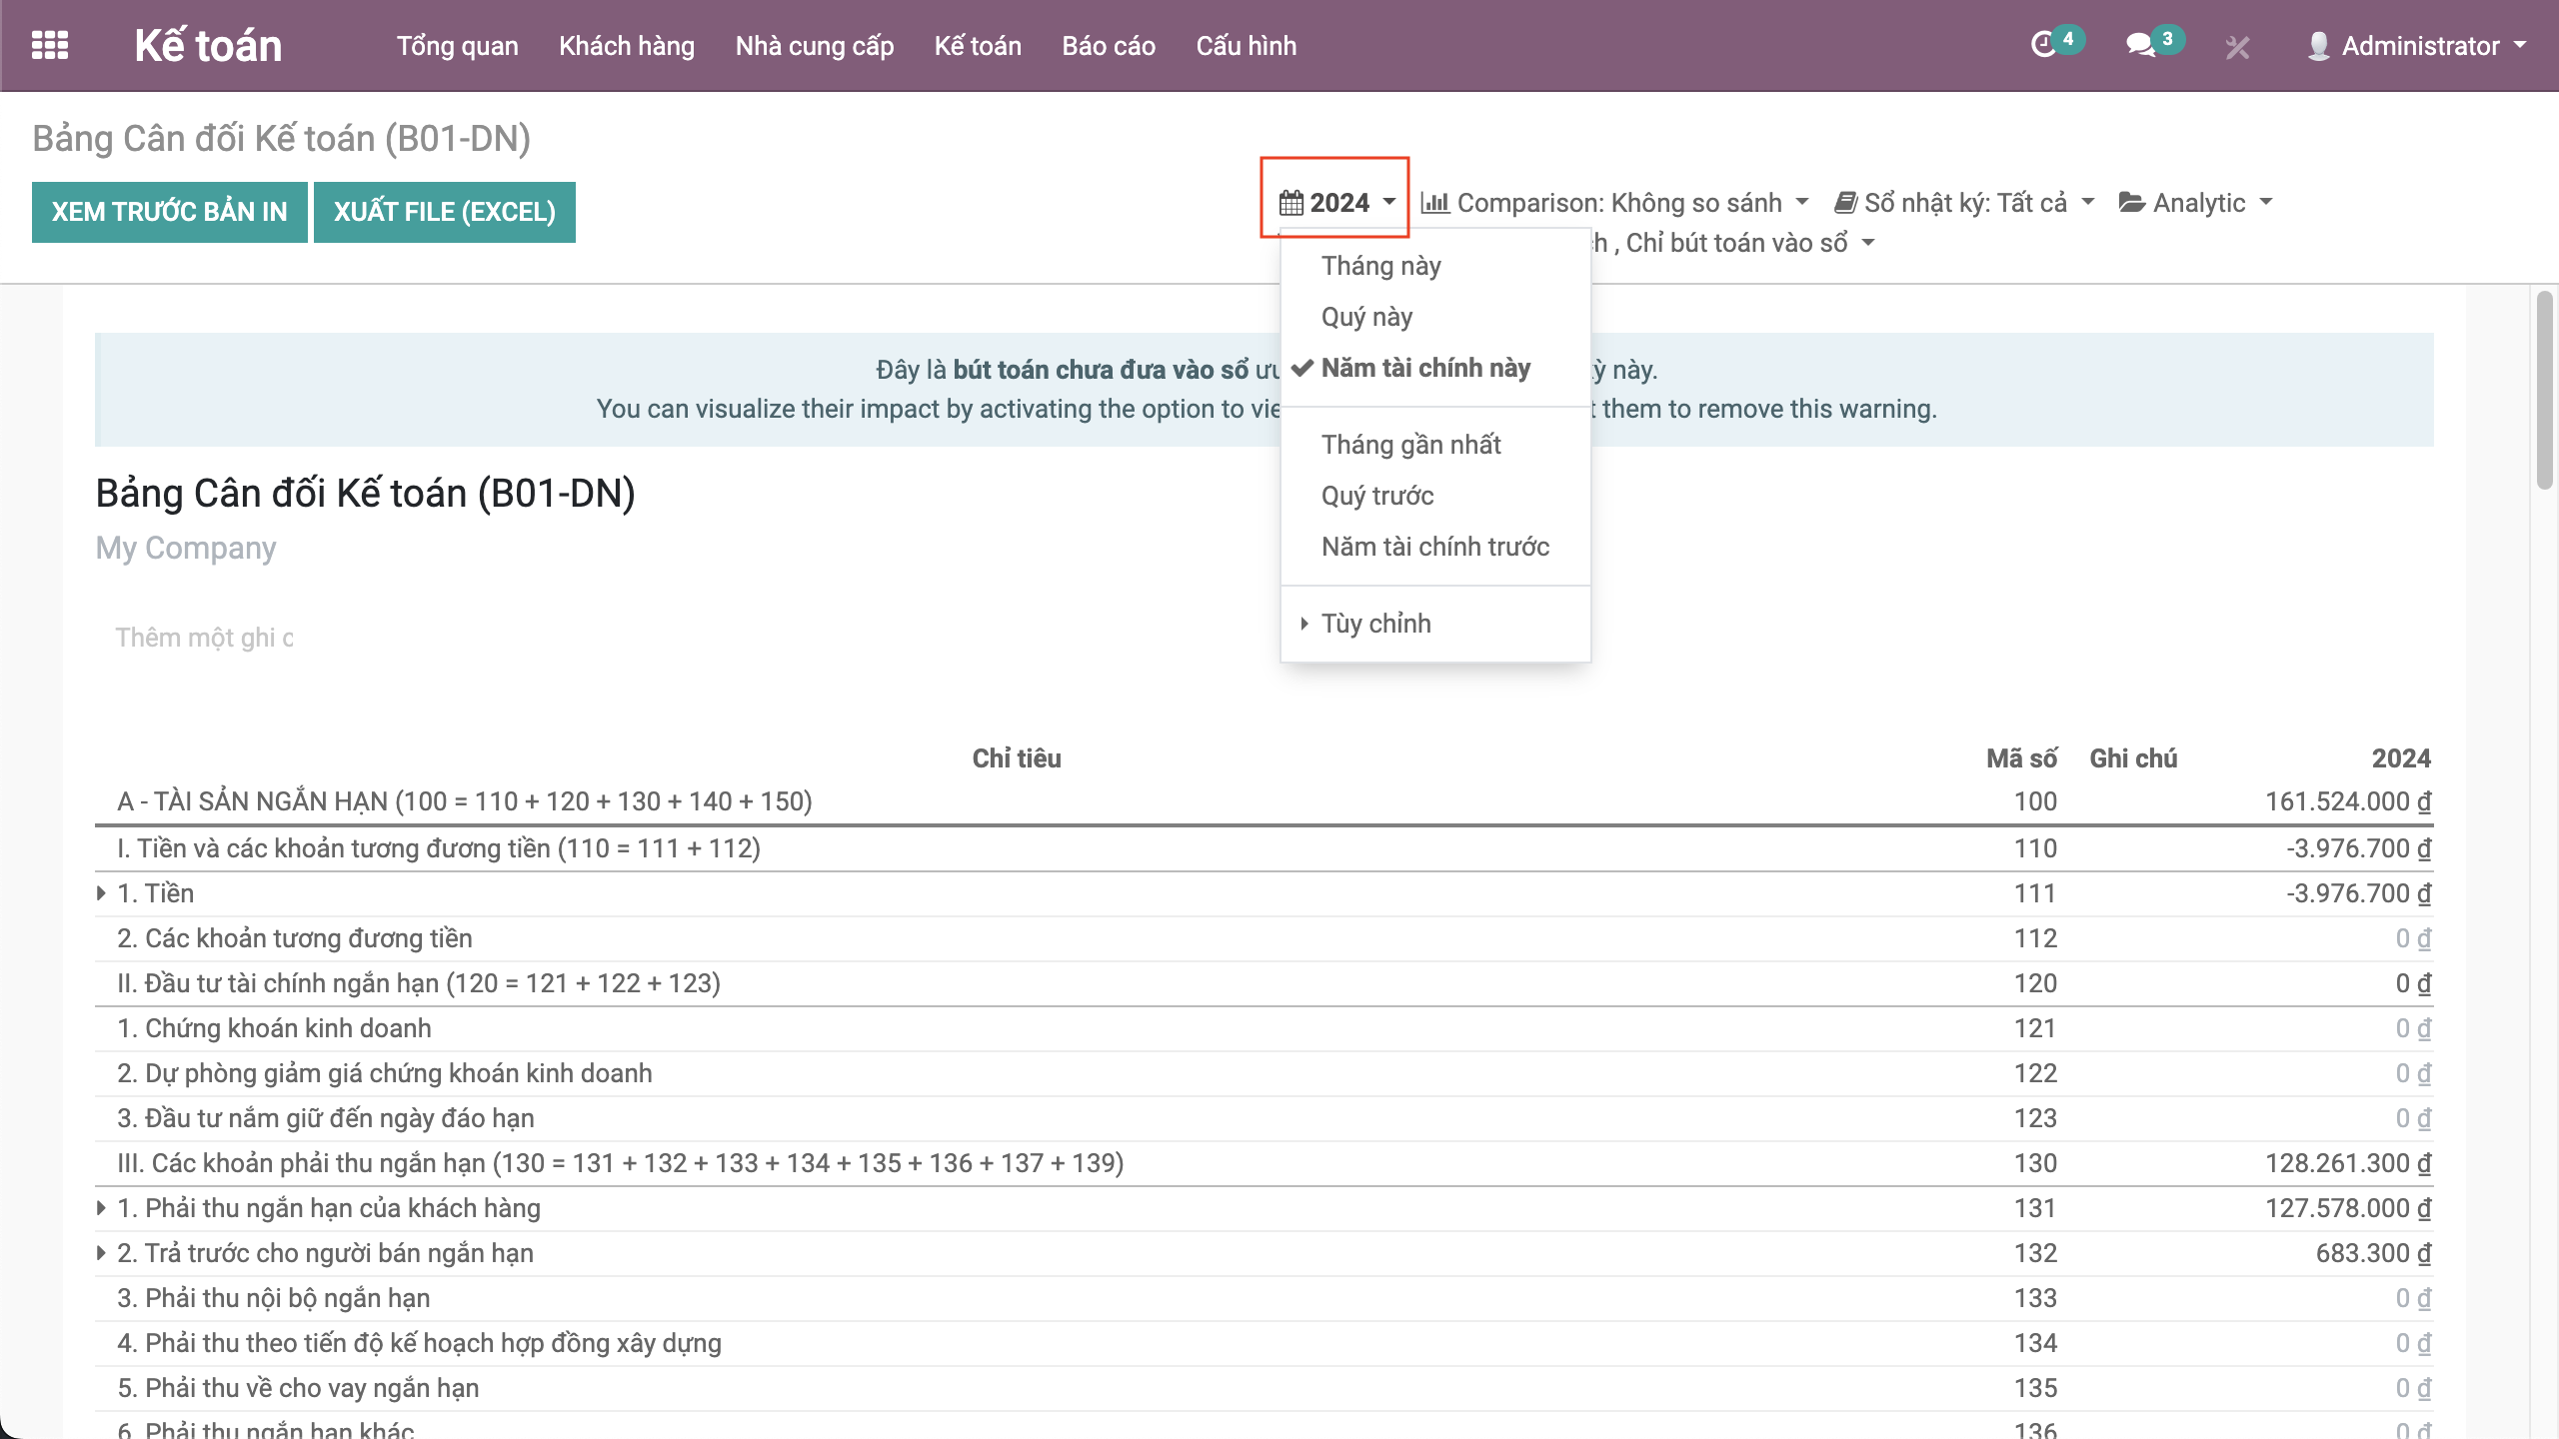The image size is (2559, 1439).
Task: Select Tháng này date filter option
Action: [x=1380, y=266]
